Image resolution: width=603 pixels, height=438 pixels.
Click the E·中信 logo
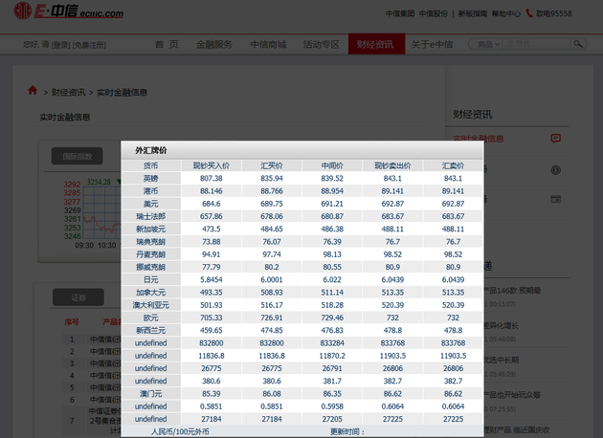click(69, 11)
